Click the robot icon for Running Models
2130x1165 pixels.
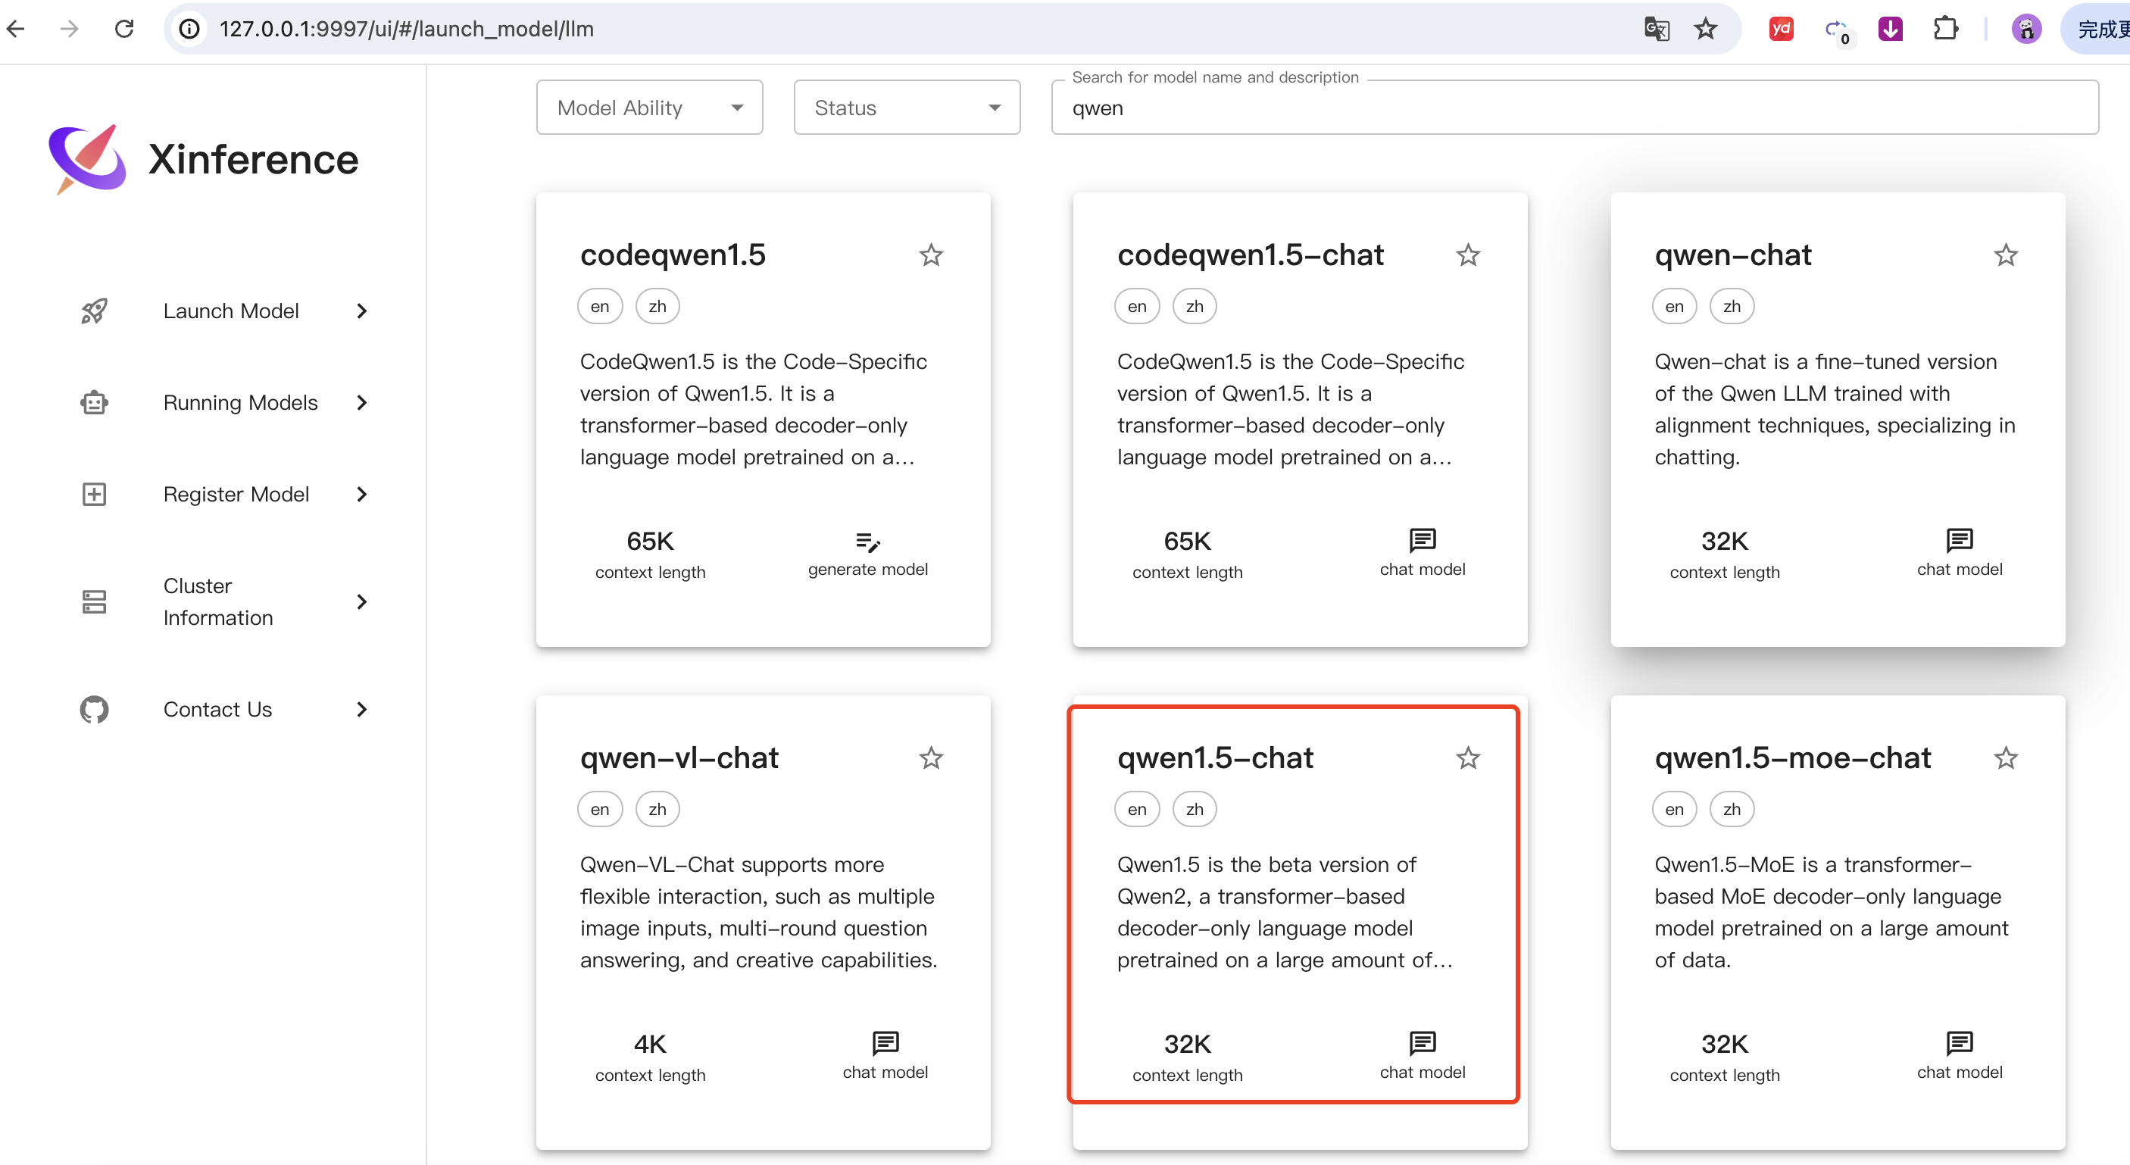(x=94, y=403)
